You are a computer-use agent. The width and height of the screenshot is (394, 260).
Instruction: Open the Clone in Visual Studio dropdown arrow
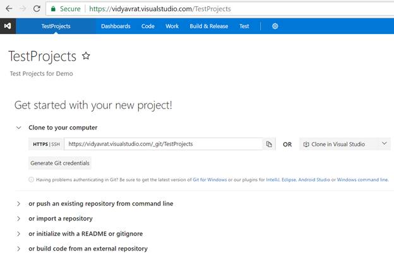(384, 144)
